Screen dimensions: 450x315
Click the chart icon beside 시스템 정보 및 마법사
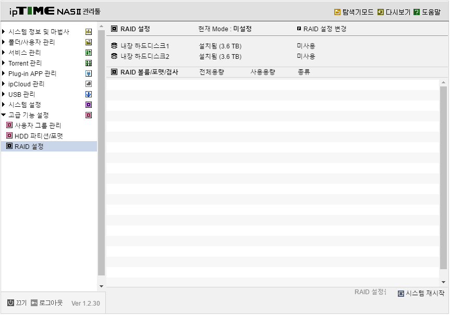[x=89, y=32]
